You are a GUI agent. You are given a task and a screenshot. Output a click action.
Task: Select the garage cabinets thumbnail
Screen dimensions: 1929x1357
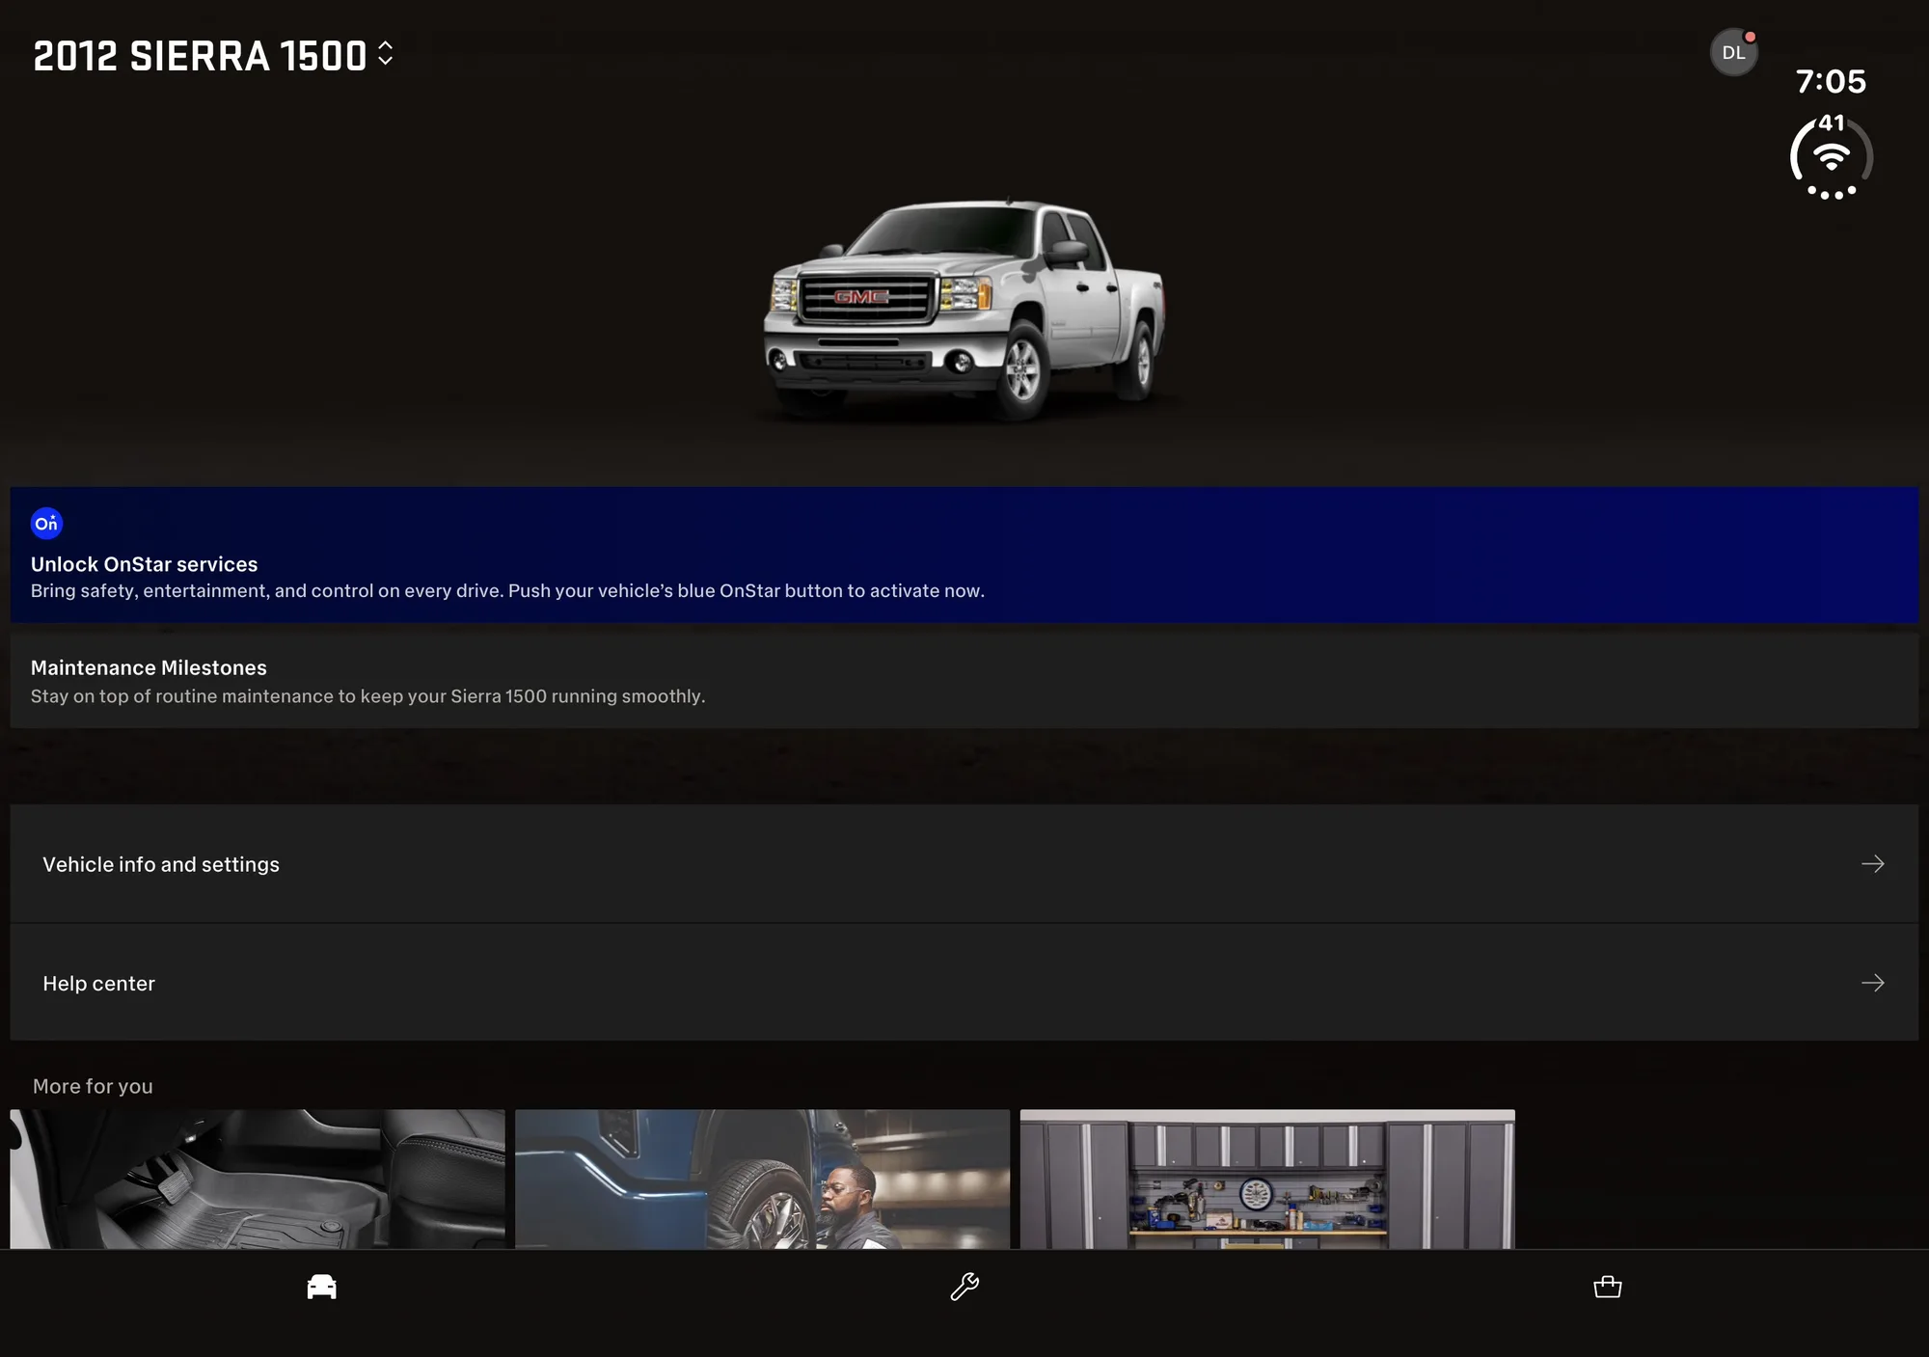coord(1267,1179)
